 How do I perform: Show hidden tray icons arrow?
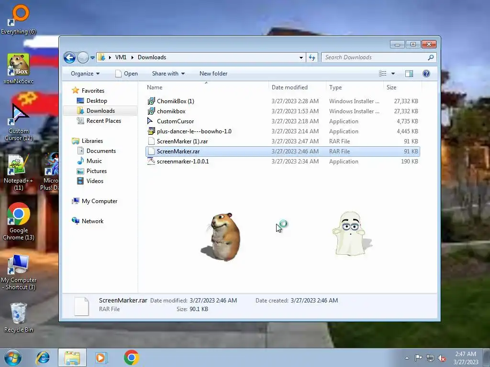coord(407,358)
